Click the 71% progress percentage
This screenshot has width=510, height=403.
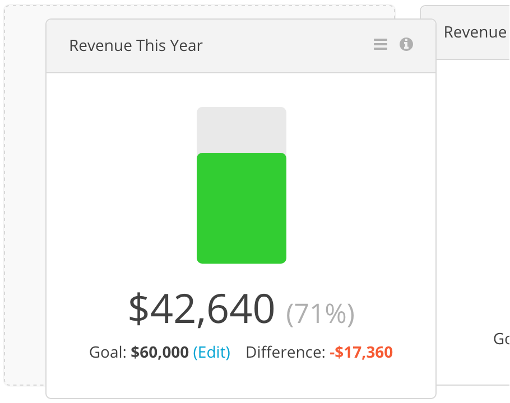click(320, 313)
